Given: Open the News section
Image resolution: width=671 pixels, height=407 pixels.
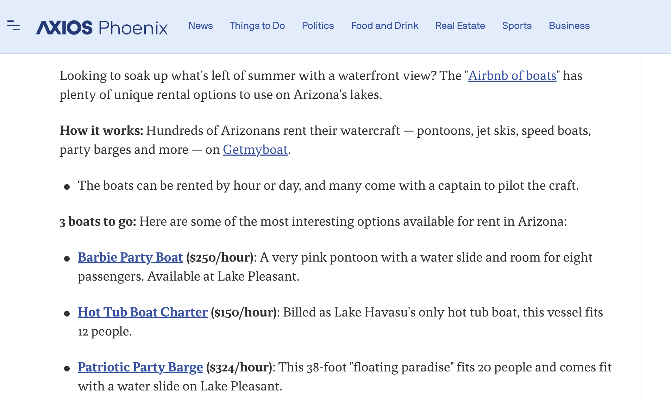Looking at the screenshot, I should (x=200, y=26).
